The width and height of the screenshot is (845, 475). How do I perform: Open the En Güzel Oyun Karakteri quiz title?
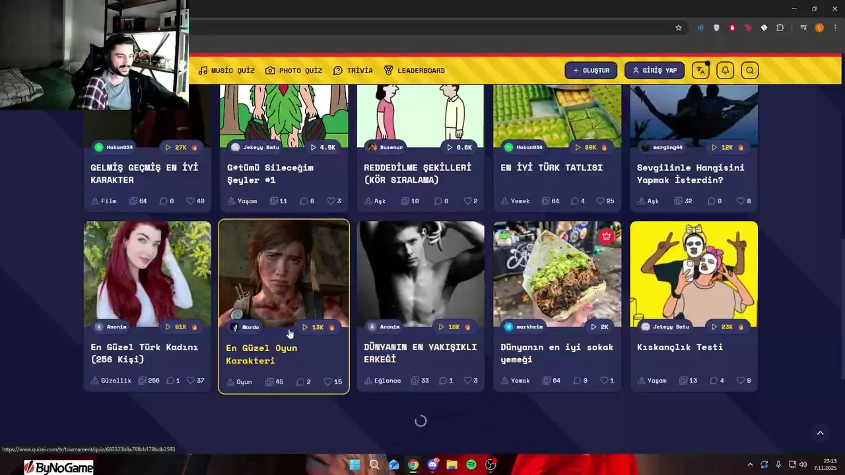point(261,354)
